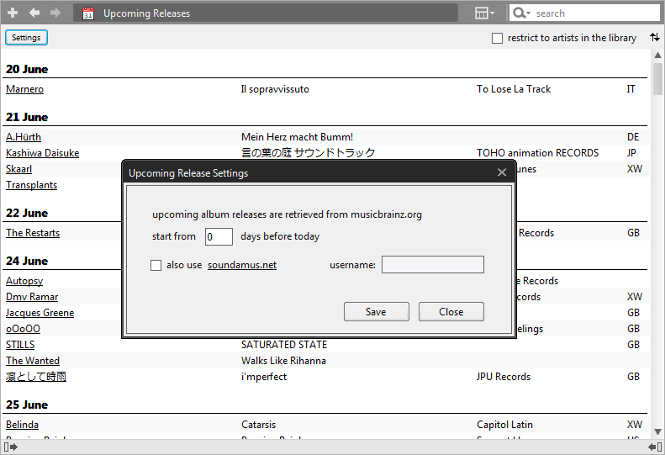Close the Upcoming Release Settings dialog with X
This screenshot has height=455, width=665.
(x=502, y=172)
